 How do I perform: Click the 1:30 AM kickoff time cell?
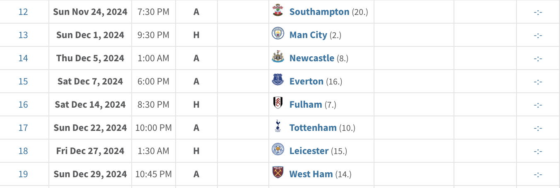(x=153, y=151)
